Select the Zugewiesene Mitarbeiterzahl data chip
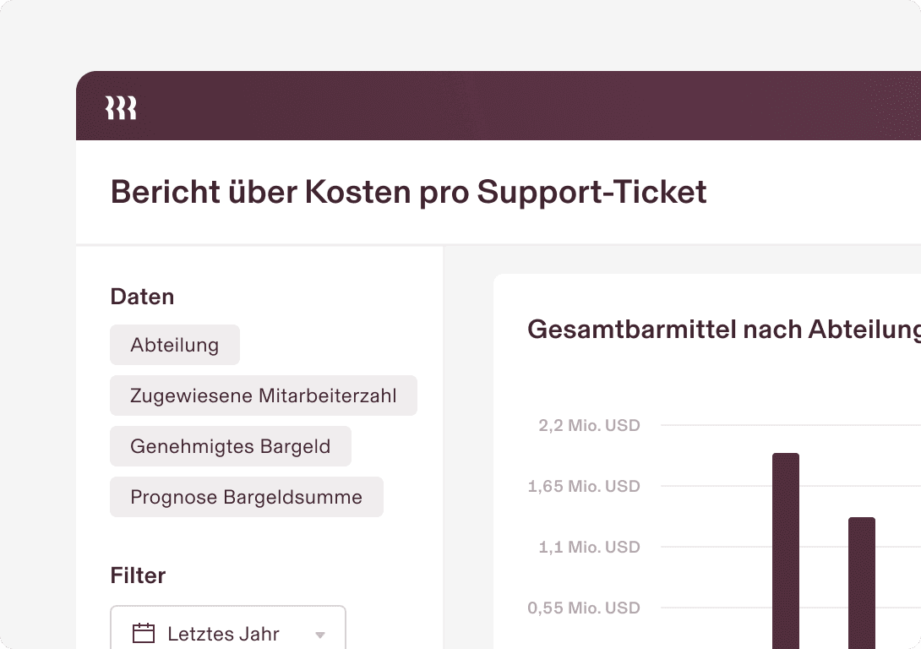This screenshot has width=921, height=649. (x=264, y=395)
